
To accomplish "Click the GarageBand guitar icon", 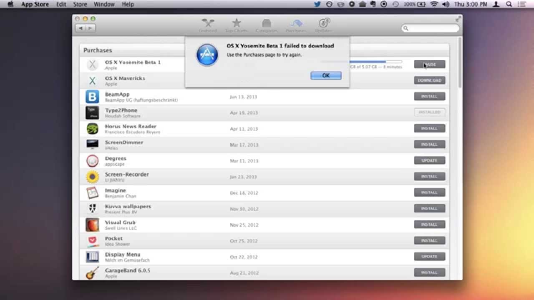I will (x=92, y=273).
